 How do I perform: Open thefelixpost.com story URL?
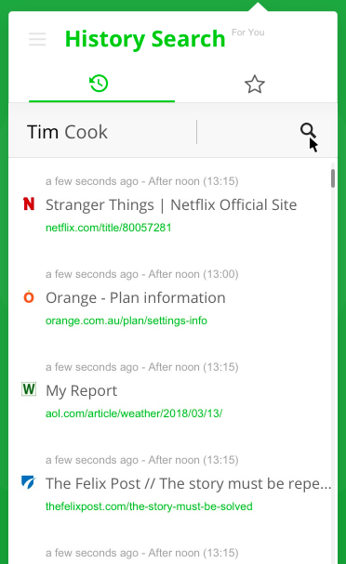point(149,506)
